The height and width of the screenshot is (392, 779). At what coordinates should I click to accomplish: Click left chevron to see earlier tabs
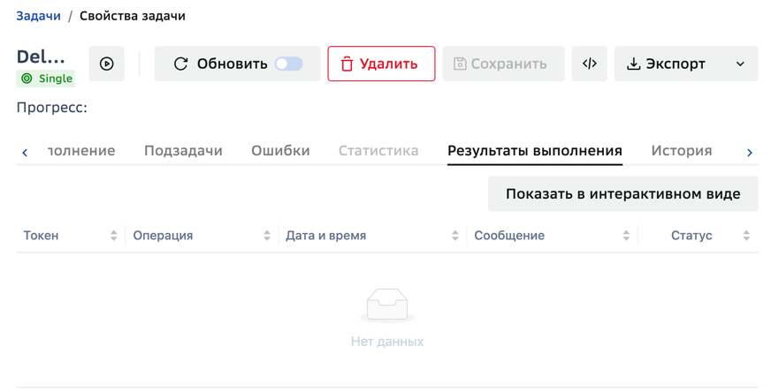tap(25, 153)
